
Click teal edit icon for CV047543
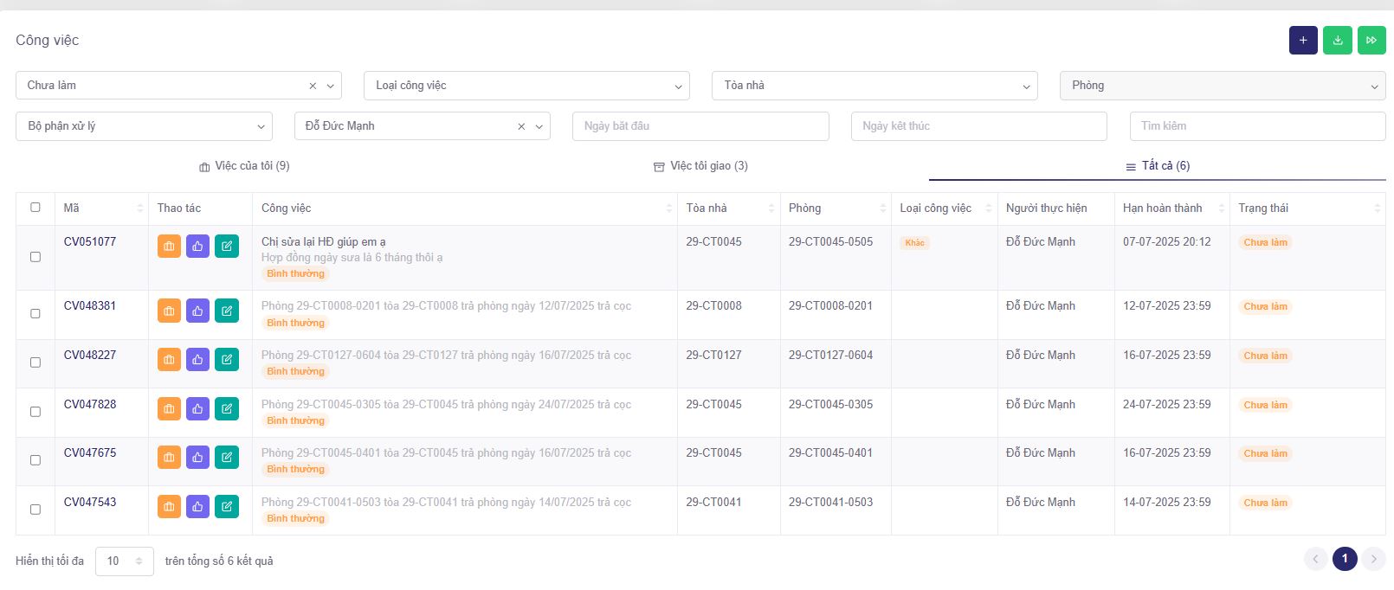coord(226,507)
